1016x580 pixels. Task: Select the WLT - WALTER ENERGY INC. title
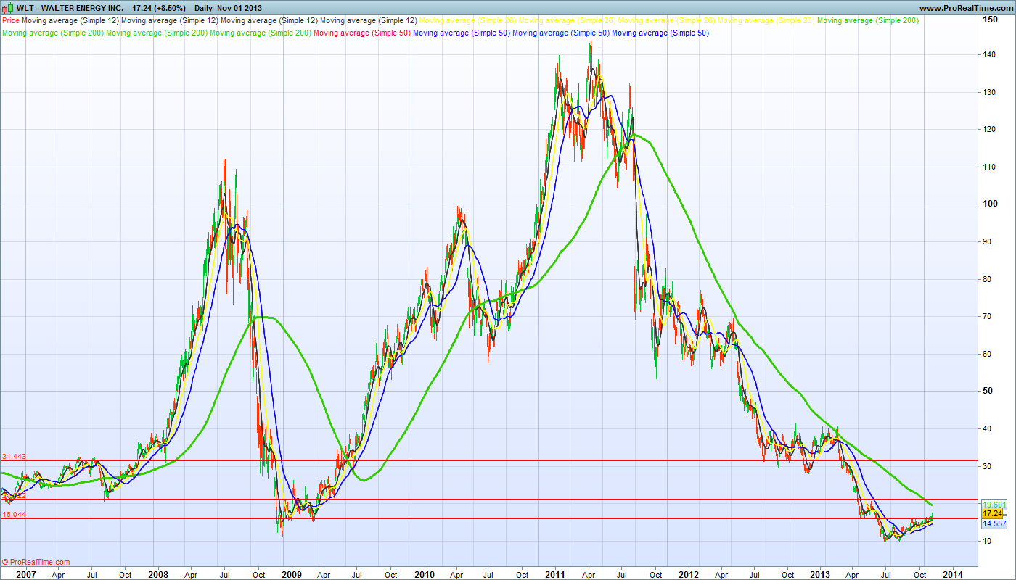coord(70,8)
